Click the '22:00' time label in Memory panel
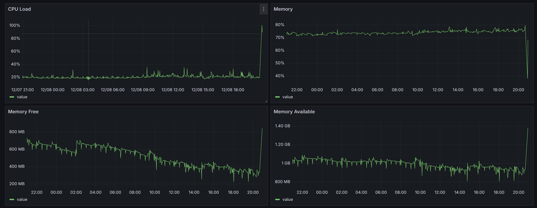Image resolution: width=537 pixels, height=208 pixels. (297, 89)
